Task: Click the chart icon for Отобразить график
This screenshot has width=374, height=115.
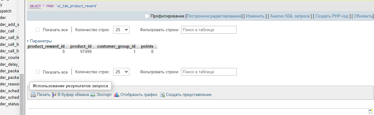Action: pyautogui.click(x=117, y=95)
